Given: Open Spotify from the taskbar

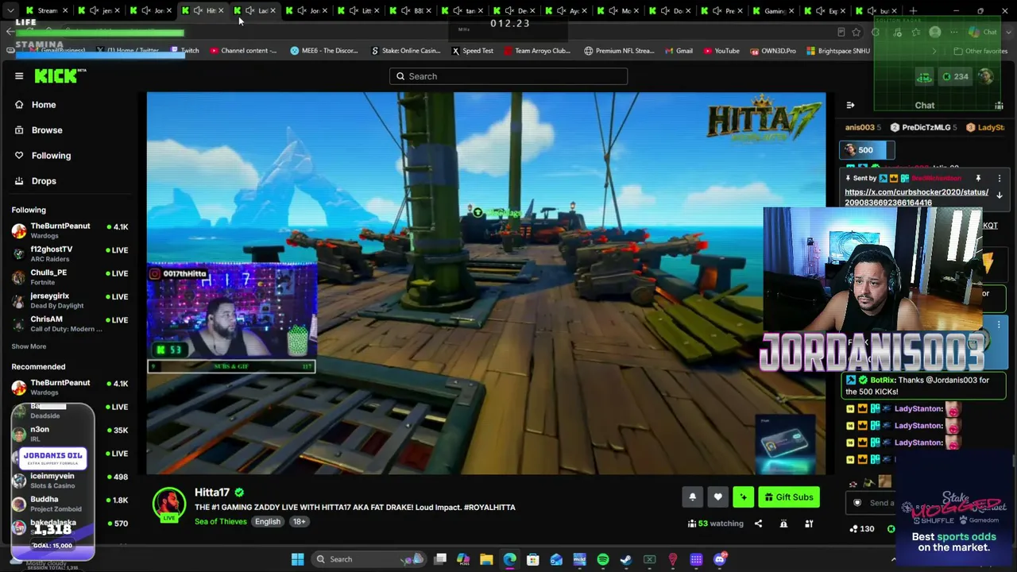Looking at the screenshot, I should (603, 559).
